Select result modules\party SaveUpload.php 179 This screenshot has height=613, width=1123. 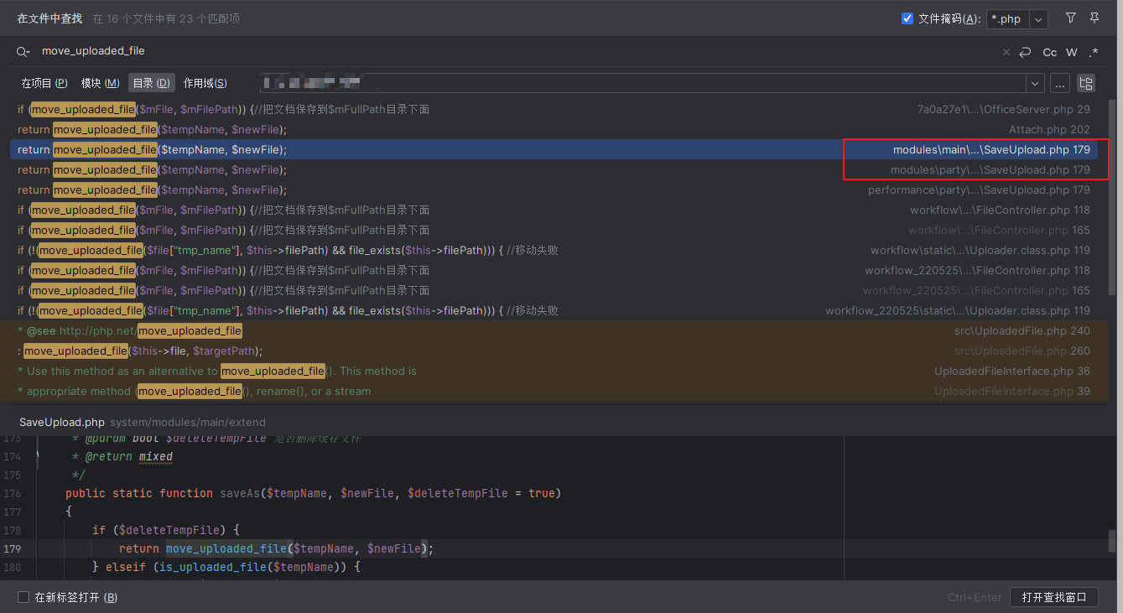pos(554,170)
